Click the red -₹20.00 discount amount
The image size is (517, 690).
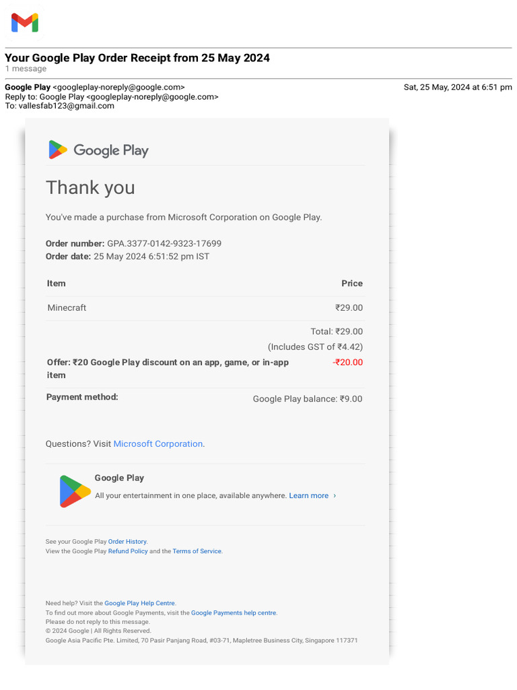click(x=347, y=363)
